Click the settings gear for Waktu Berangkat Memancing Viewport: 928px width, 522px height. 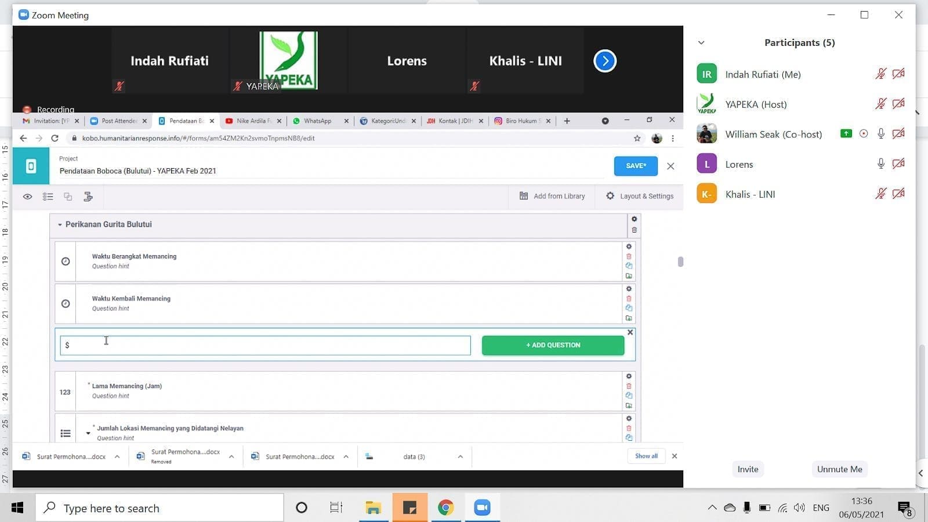tap(629, 246)
